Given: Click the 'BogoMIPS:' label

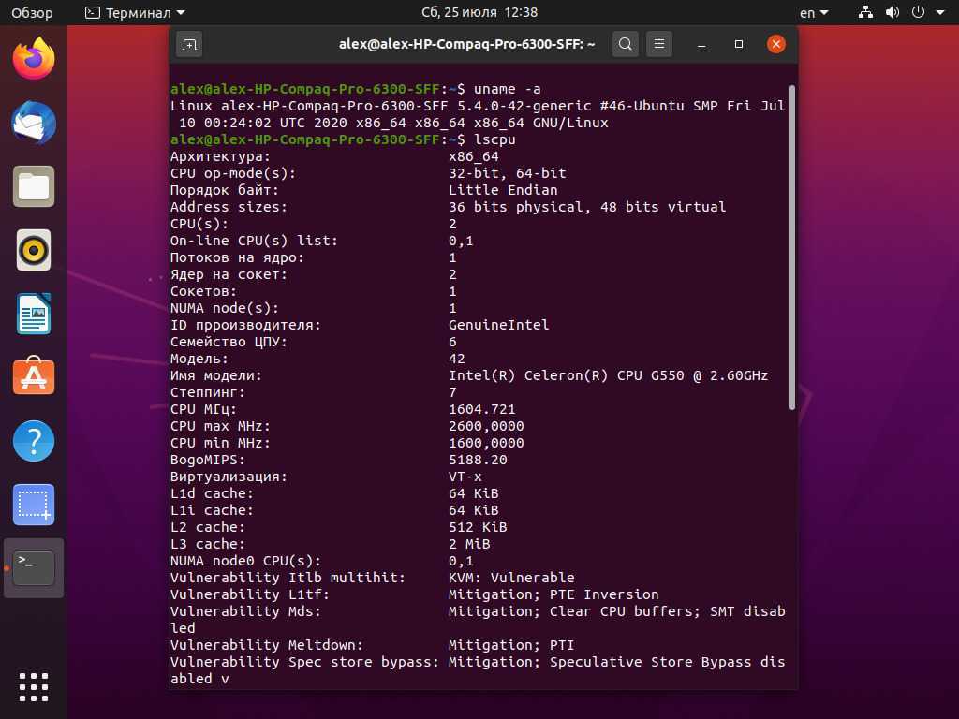Looking at the screenshot, I should (x=207, y=460).
